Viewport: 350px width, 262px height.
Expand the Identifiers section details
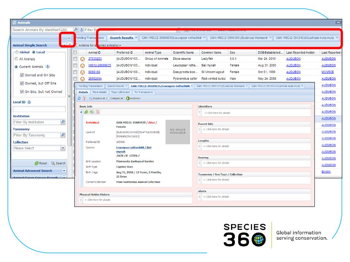(x=200, y=112)
